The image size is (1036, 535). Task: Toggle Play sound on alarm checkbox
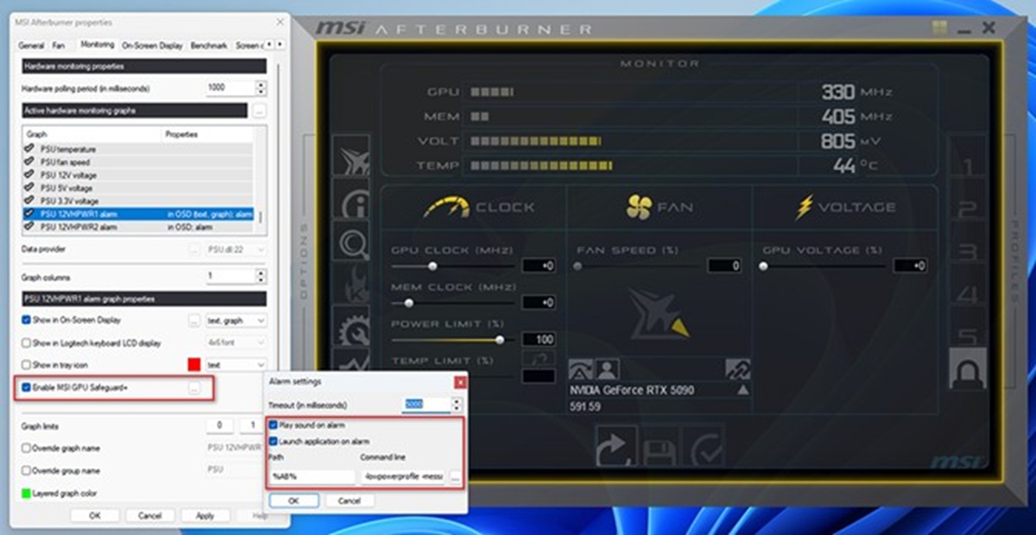[x=274, y=425]
